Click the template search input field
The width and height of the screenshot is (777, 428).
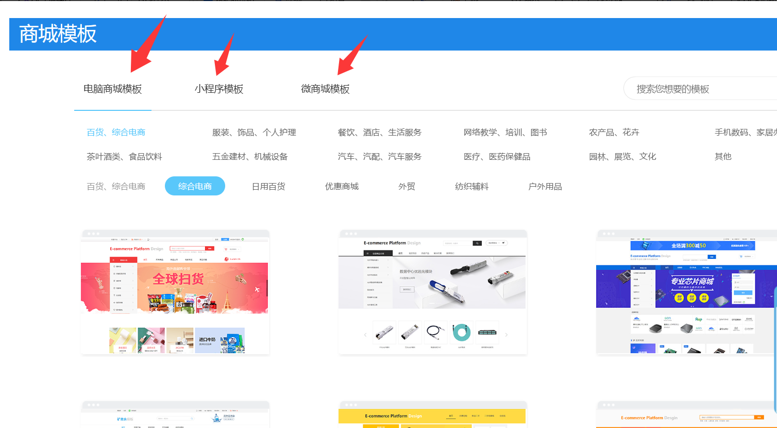click(701, 89)
